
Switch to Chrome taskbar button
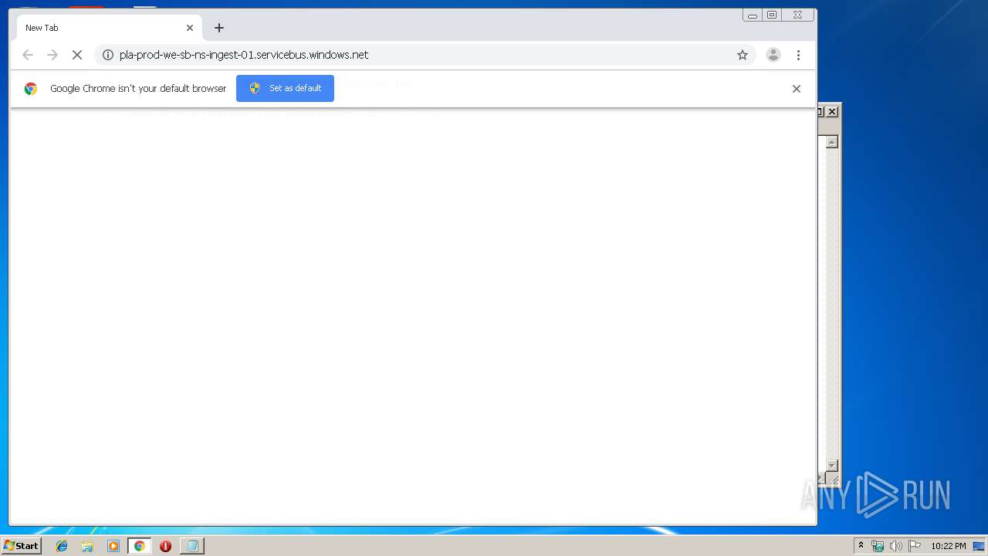[139, 546]
